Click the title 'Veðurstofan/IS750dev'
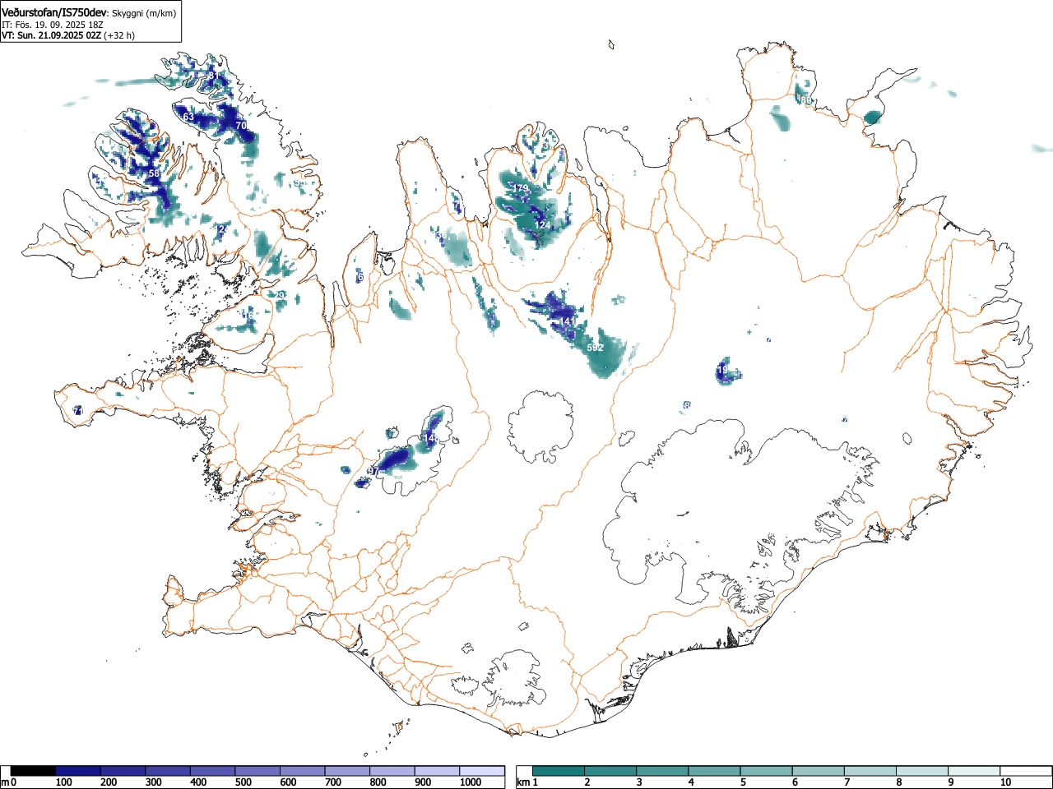The width and height of the screenshot is (1053, 789). click(x=55, y=12)
